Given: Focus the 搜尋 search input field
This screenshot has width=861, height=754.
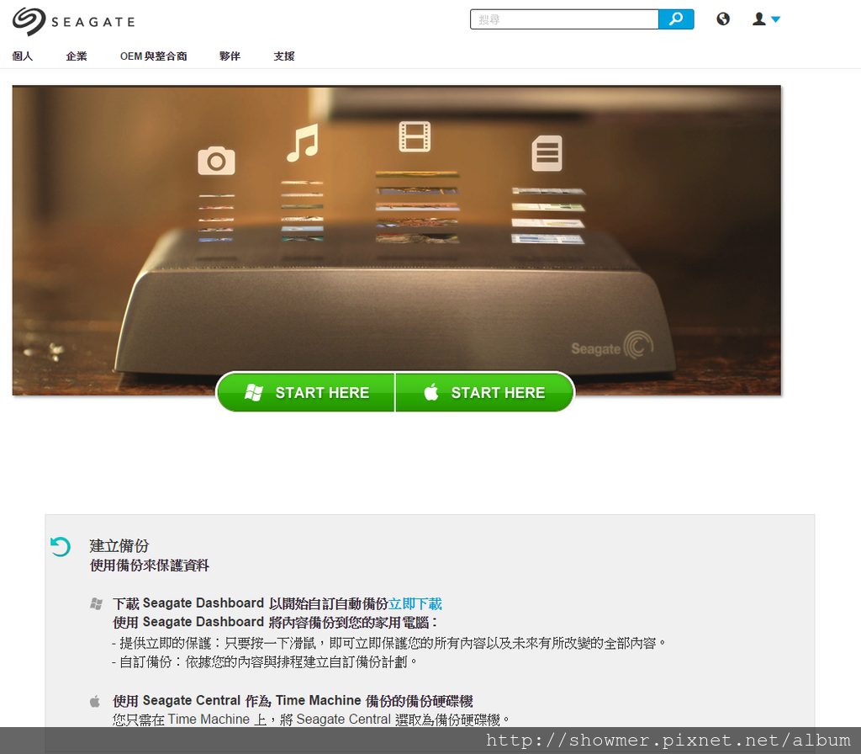Looking at the screenshot, I should coord(564,19).
